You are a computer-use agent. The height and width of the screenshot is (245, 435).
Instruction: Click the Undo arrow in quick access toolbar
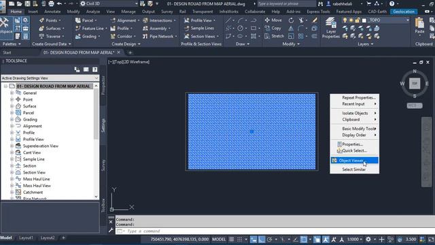pyautogui.click(x=59, y=3)
